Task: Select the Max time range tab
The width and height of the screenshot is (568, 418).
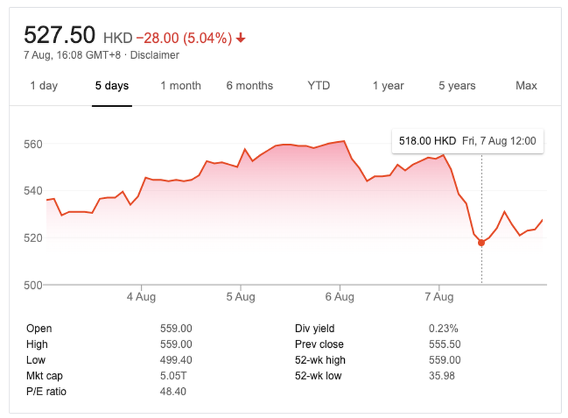Action: (526, 86)
